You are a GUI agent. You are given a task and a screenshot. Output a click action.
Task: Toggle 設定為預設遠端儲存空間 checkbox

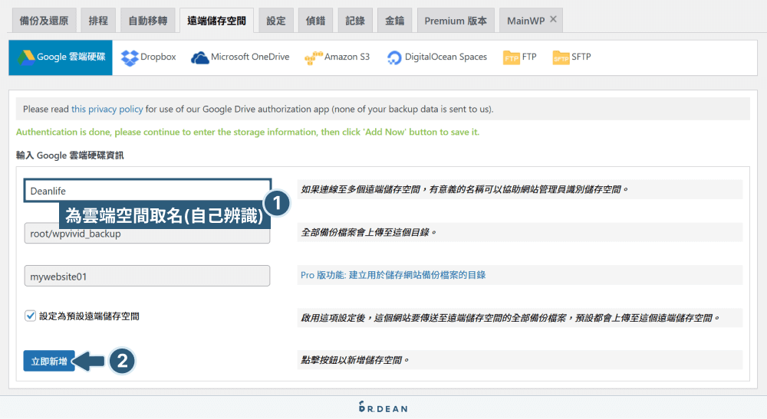point(30,316)
